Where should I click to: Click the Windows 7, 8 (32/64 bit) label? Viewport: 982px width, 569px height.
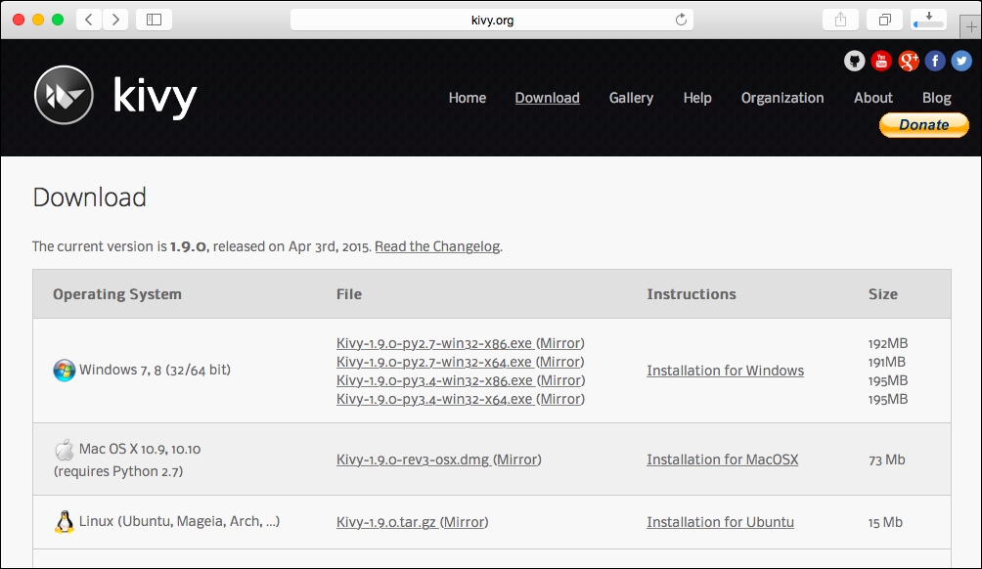pyautogui.click(x=155, y=370)
